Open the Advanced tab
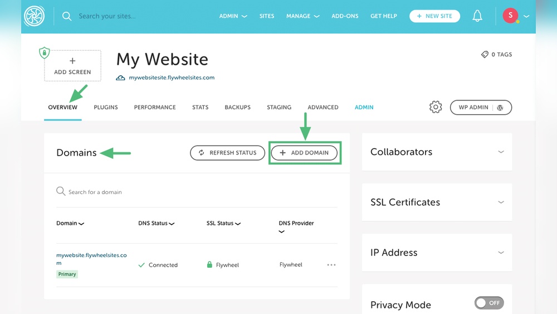Viewport: 557px width, 314px height. (x=323, y=108)
